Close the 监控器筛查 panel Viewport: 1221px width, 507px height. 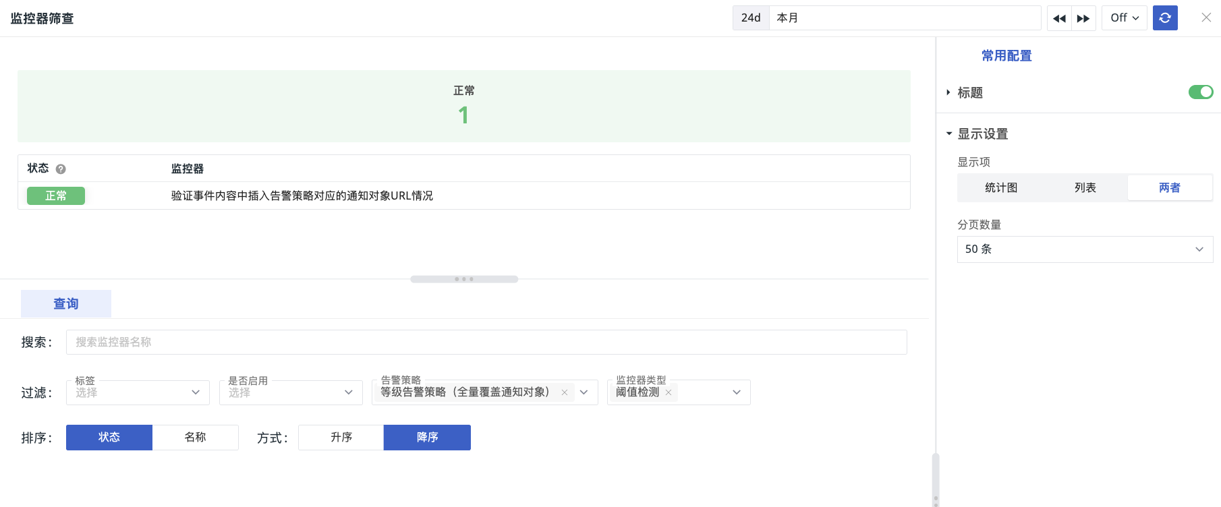(x=1206, y=18)
